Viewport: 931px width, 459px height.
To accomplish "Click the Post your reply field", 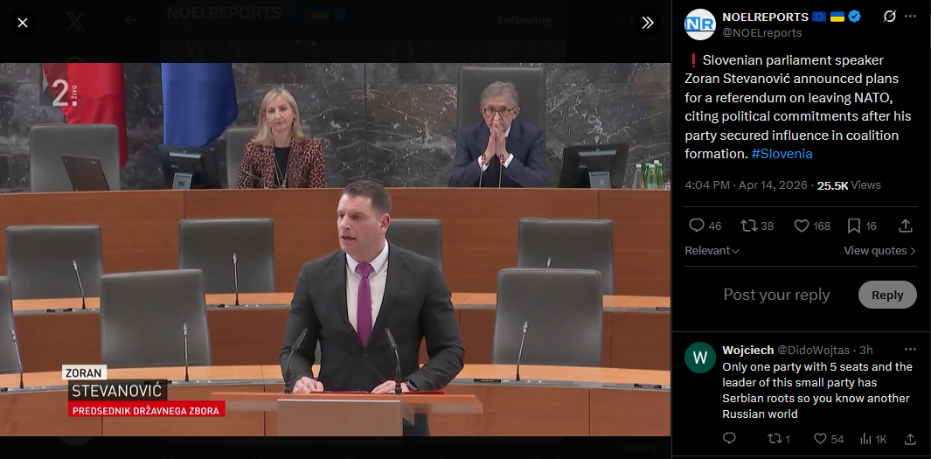I will click(776, 295).
